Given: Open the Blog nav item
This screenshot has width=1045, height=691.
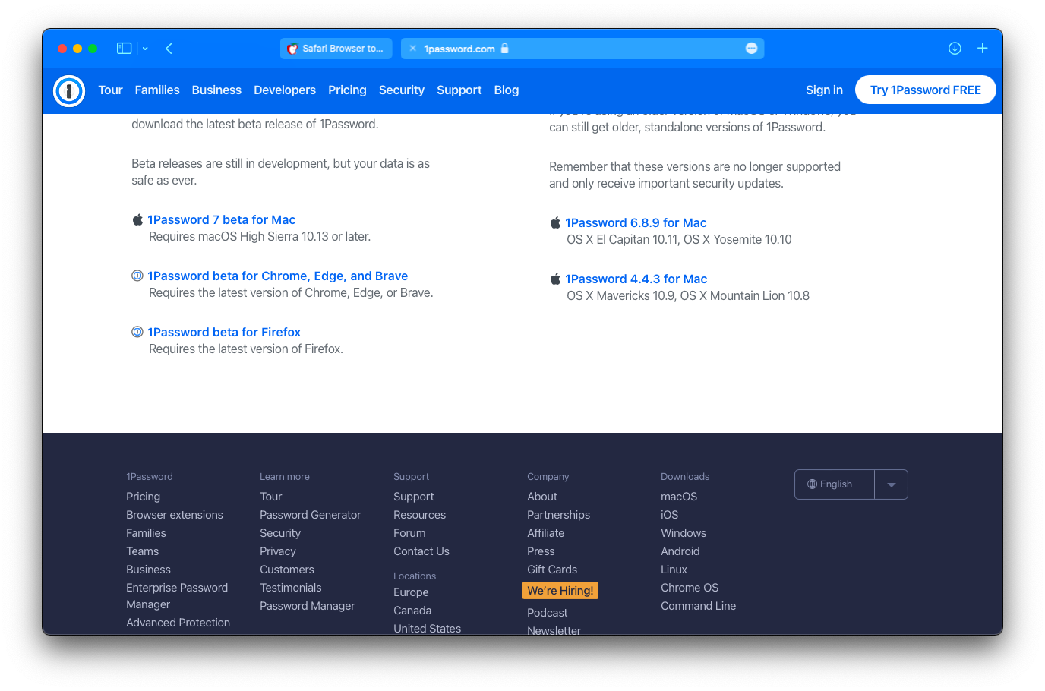Looking at the screenshot, I should (507, 90).
